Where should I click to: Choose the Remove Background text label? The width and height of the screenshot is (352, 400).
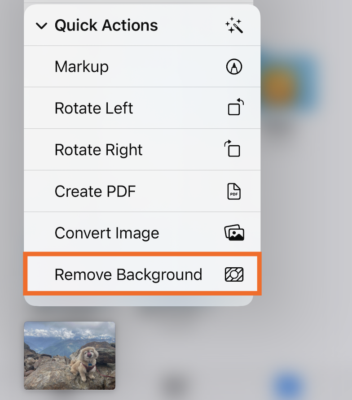point(128,274)
